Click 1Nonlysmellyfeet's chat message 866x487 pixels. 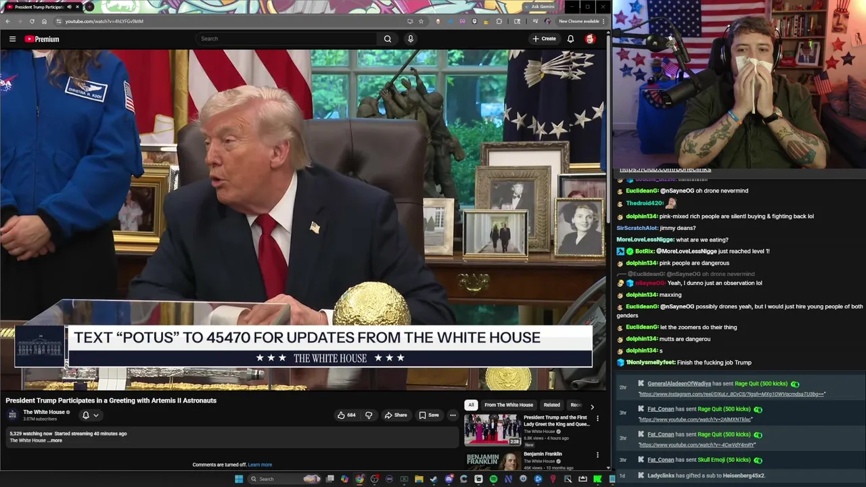[714, 363]
